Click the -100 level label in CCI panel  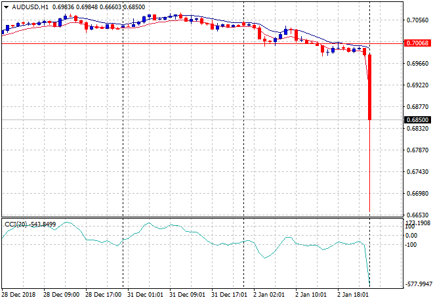(x=411, y=245)
